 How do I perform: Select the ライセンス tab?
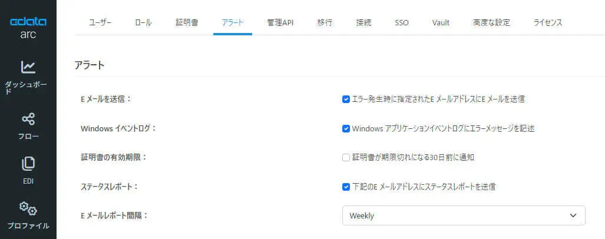(x=547, y=23)
